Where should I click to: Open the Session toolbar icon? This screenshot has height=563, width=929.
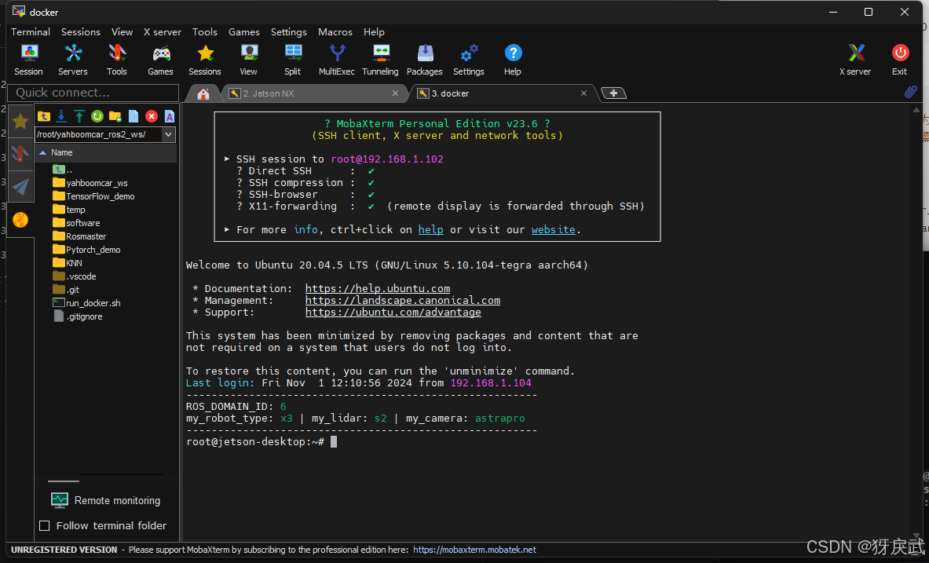pyautogui.click(x=28, y=60)
